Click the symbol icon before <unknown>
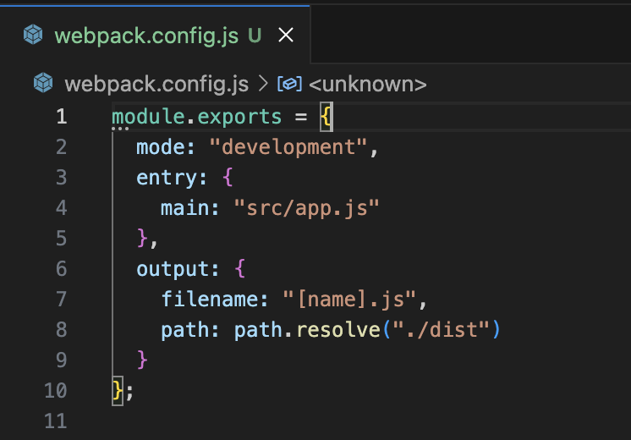 289,84
